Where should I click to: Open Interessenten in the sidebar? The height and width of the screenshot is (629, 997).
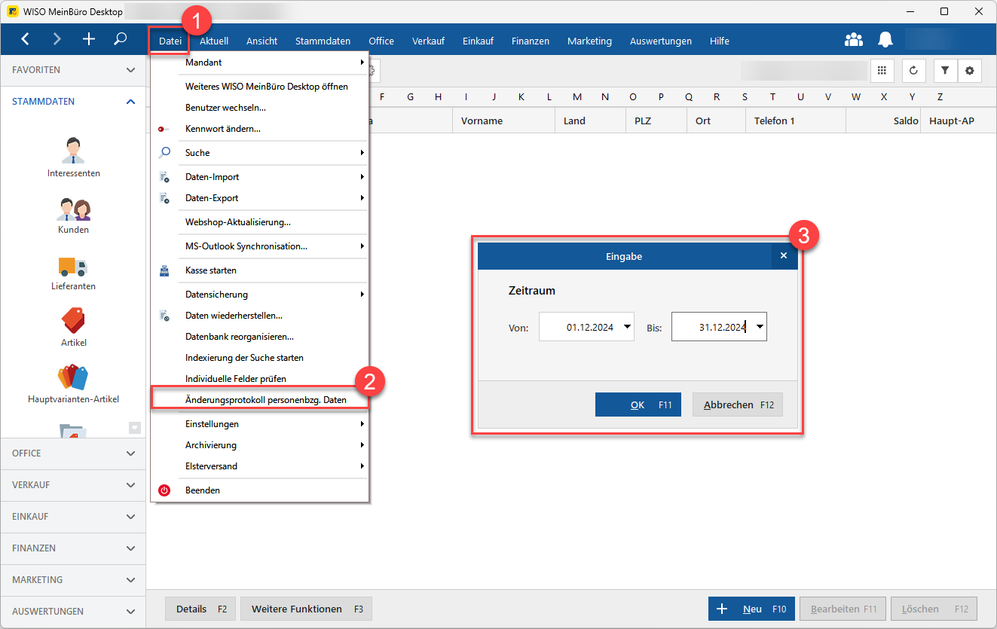pos(74,158)
